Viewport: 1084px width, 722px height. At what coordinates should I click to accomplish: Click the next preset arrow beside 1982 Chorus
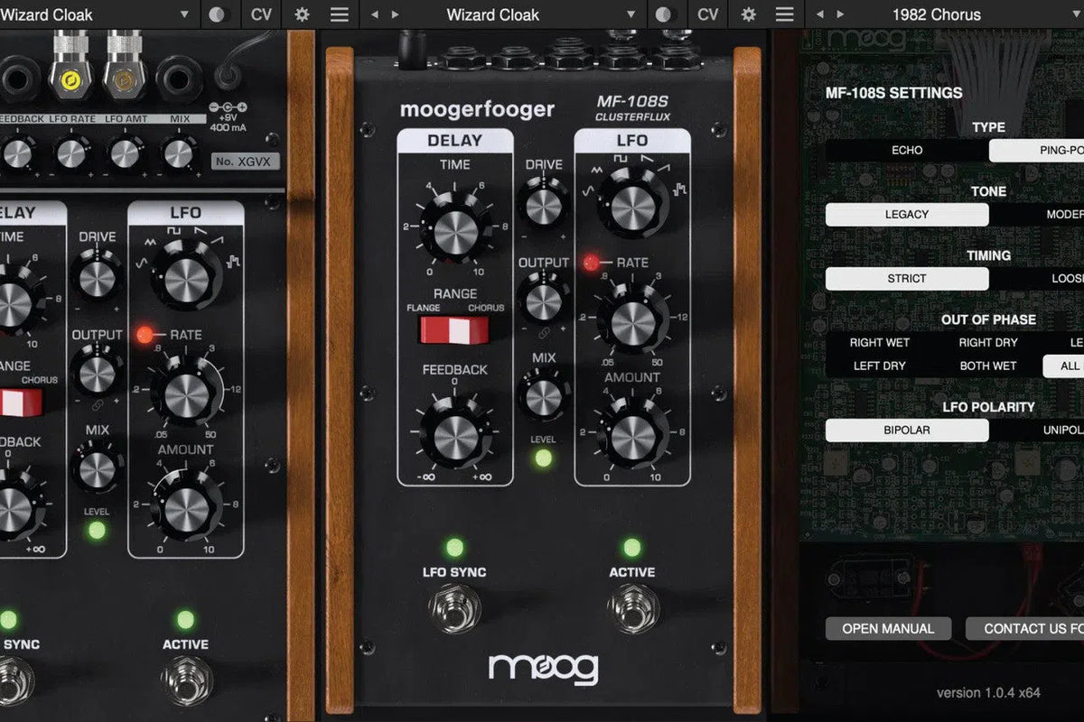click(839, 14)
